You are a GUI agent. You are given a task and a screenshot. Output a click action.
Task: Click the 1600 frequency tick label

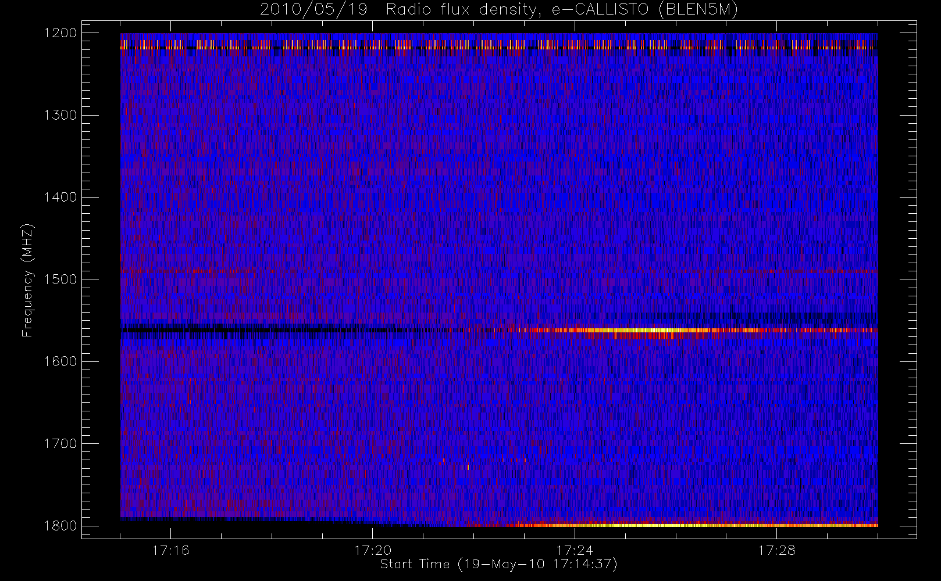[60, 361]
